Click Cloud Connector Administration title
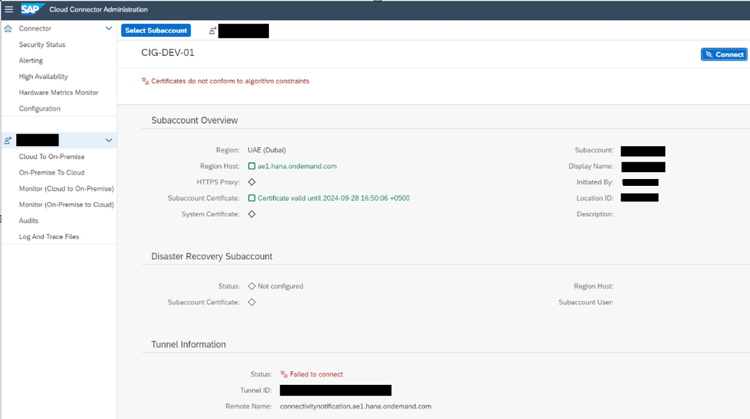The height and width of the screenshot is (419, 750). point(98,10)
